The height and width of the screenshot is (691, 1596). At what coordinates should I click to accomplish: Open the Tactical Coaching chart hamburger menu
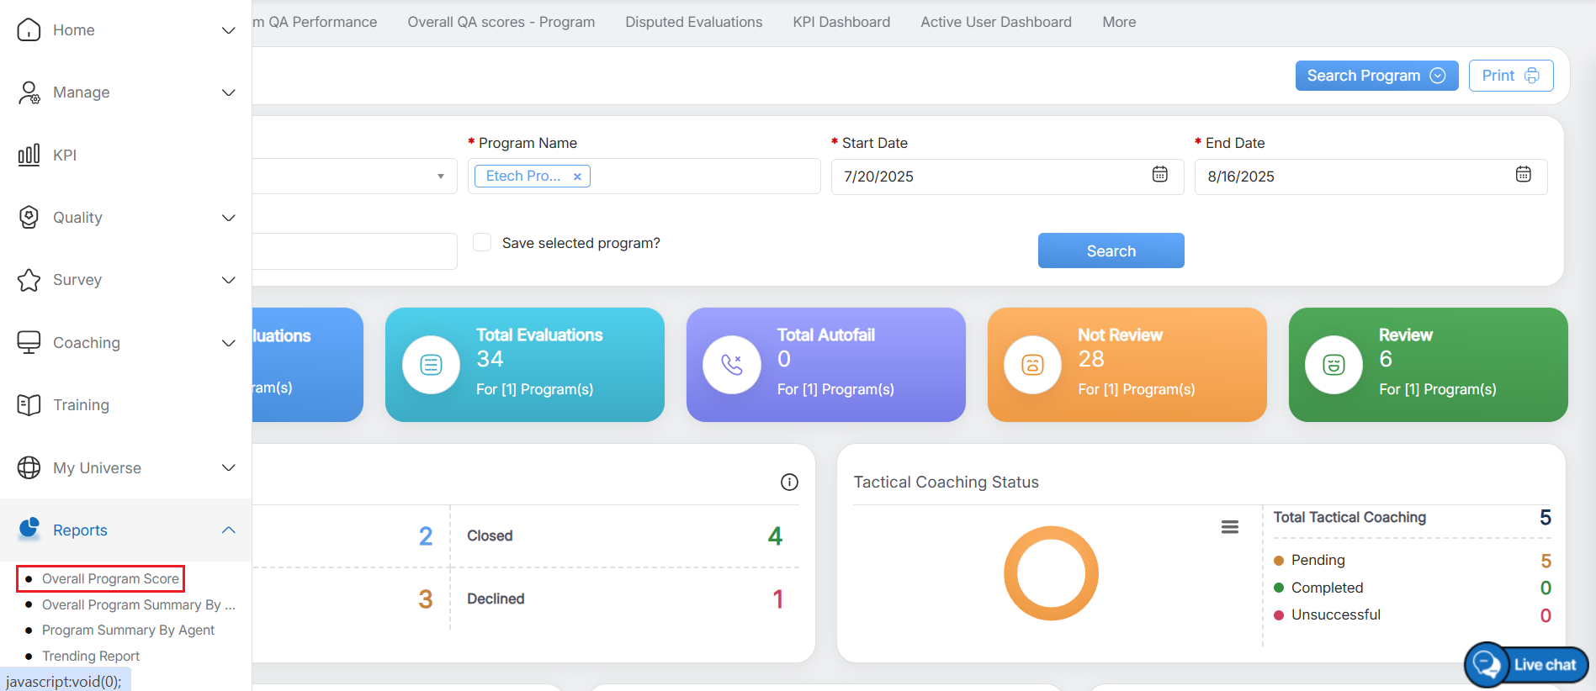click(1229, 527)
